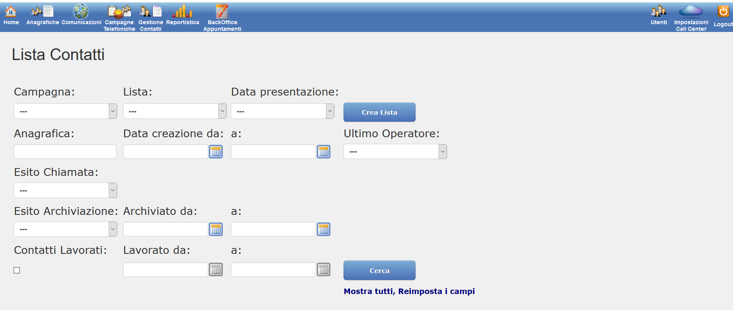This screenshot has height=310, width=733.
Task: Click the Cerca button
Action: (379, 270)
